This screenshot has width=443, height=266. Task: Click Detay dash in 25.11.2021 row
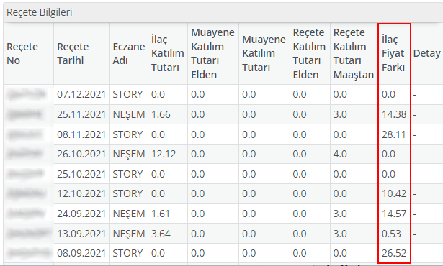click(414, 115)
